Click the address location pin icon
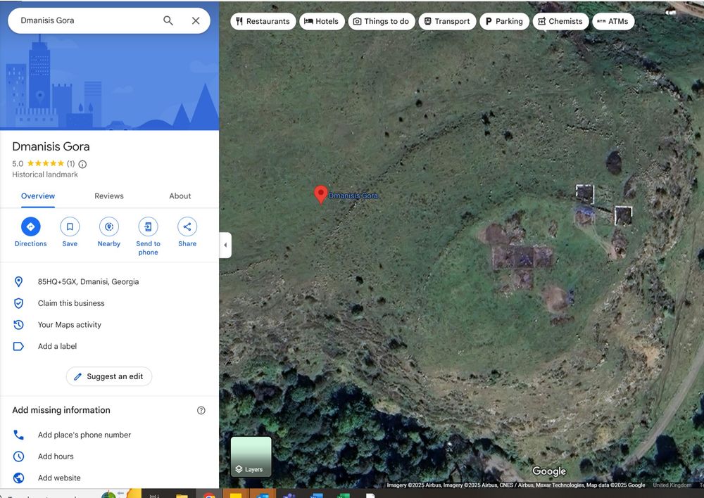 point(18,282)
